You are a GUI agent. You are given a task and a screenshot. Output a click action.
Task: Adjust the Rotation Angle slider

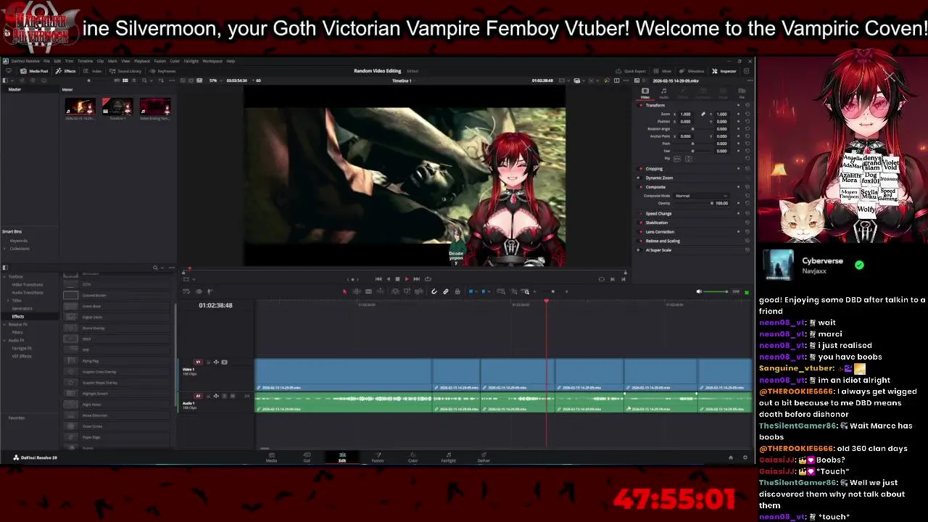pyautogui.click(x=692, y=129)
